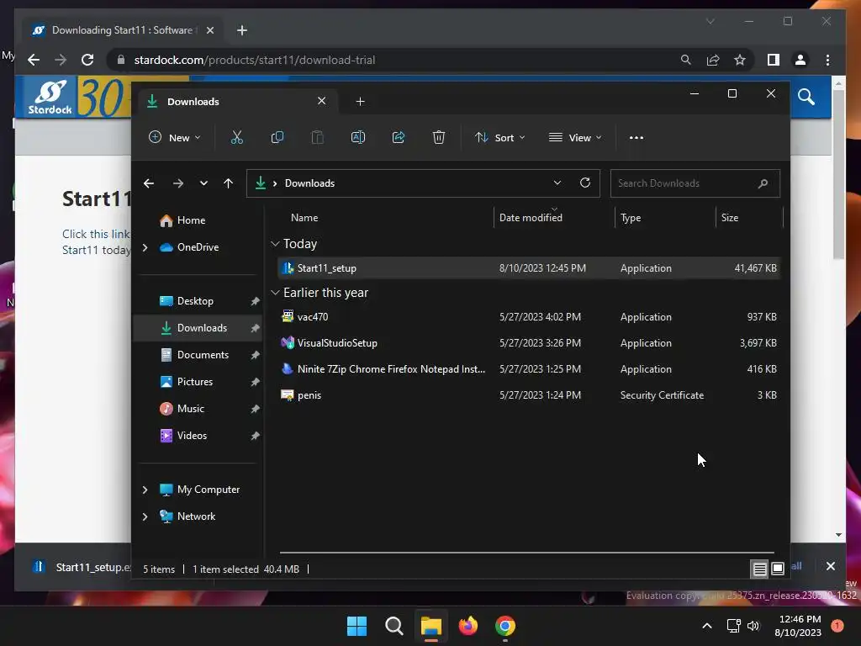
Task: Switch to large thumbnails view button
Action: [778, 569]
